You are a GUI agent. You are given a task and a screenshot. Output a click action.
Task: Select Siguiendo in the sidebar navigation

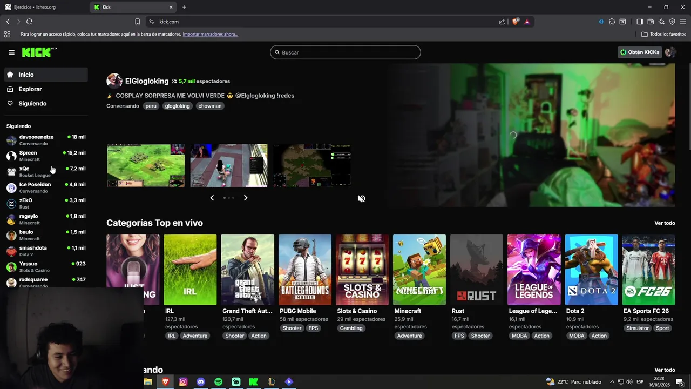point(46,103)
